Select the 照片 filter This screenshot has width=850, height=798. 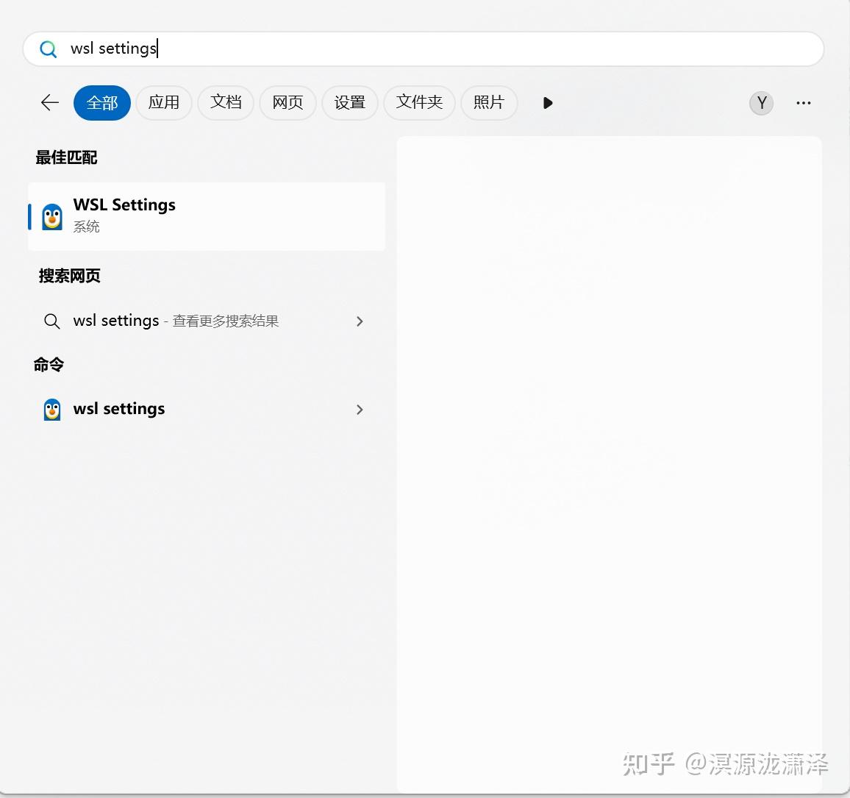click(489, 103)
